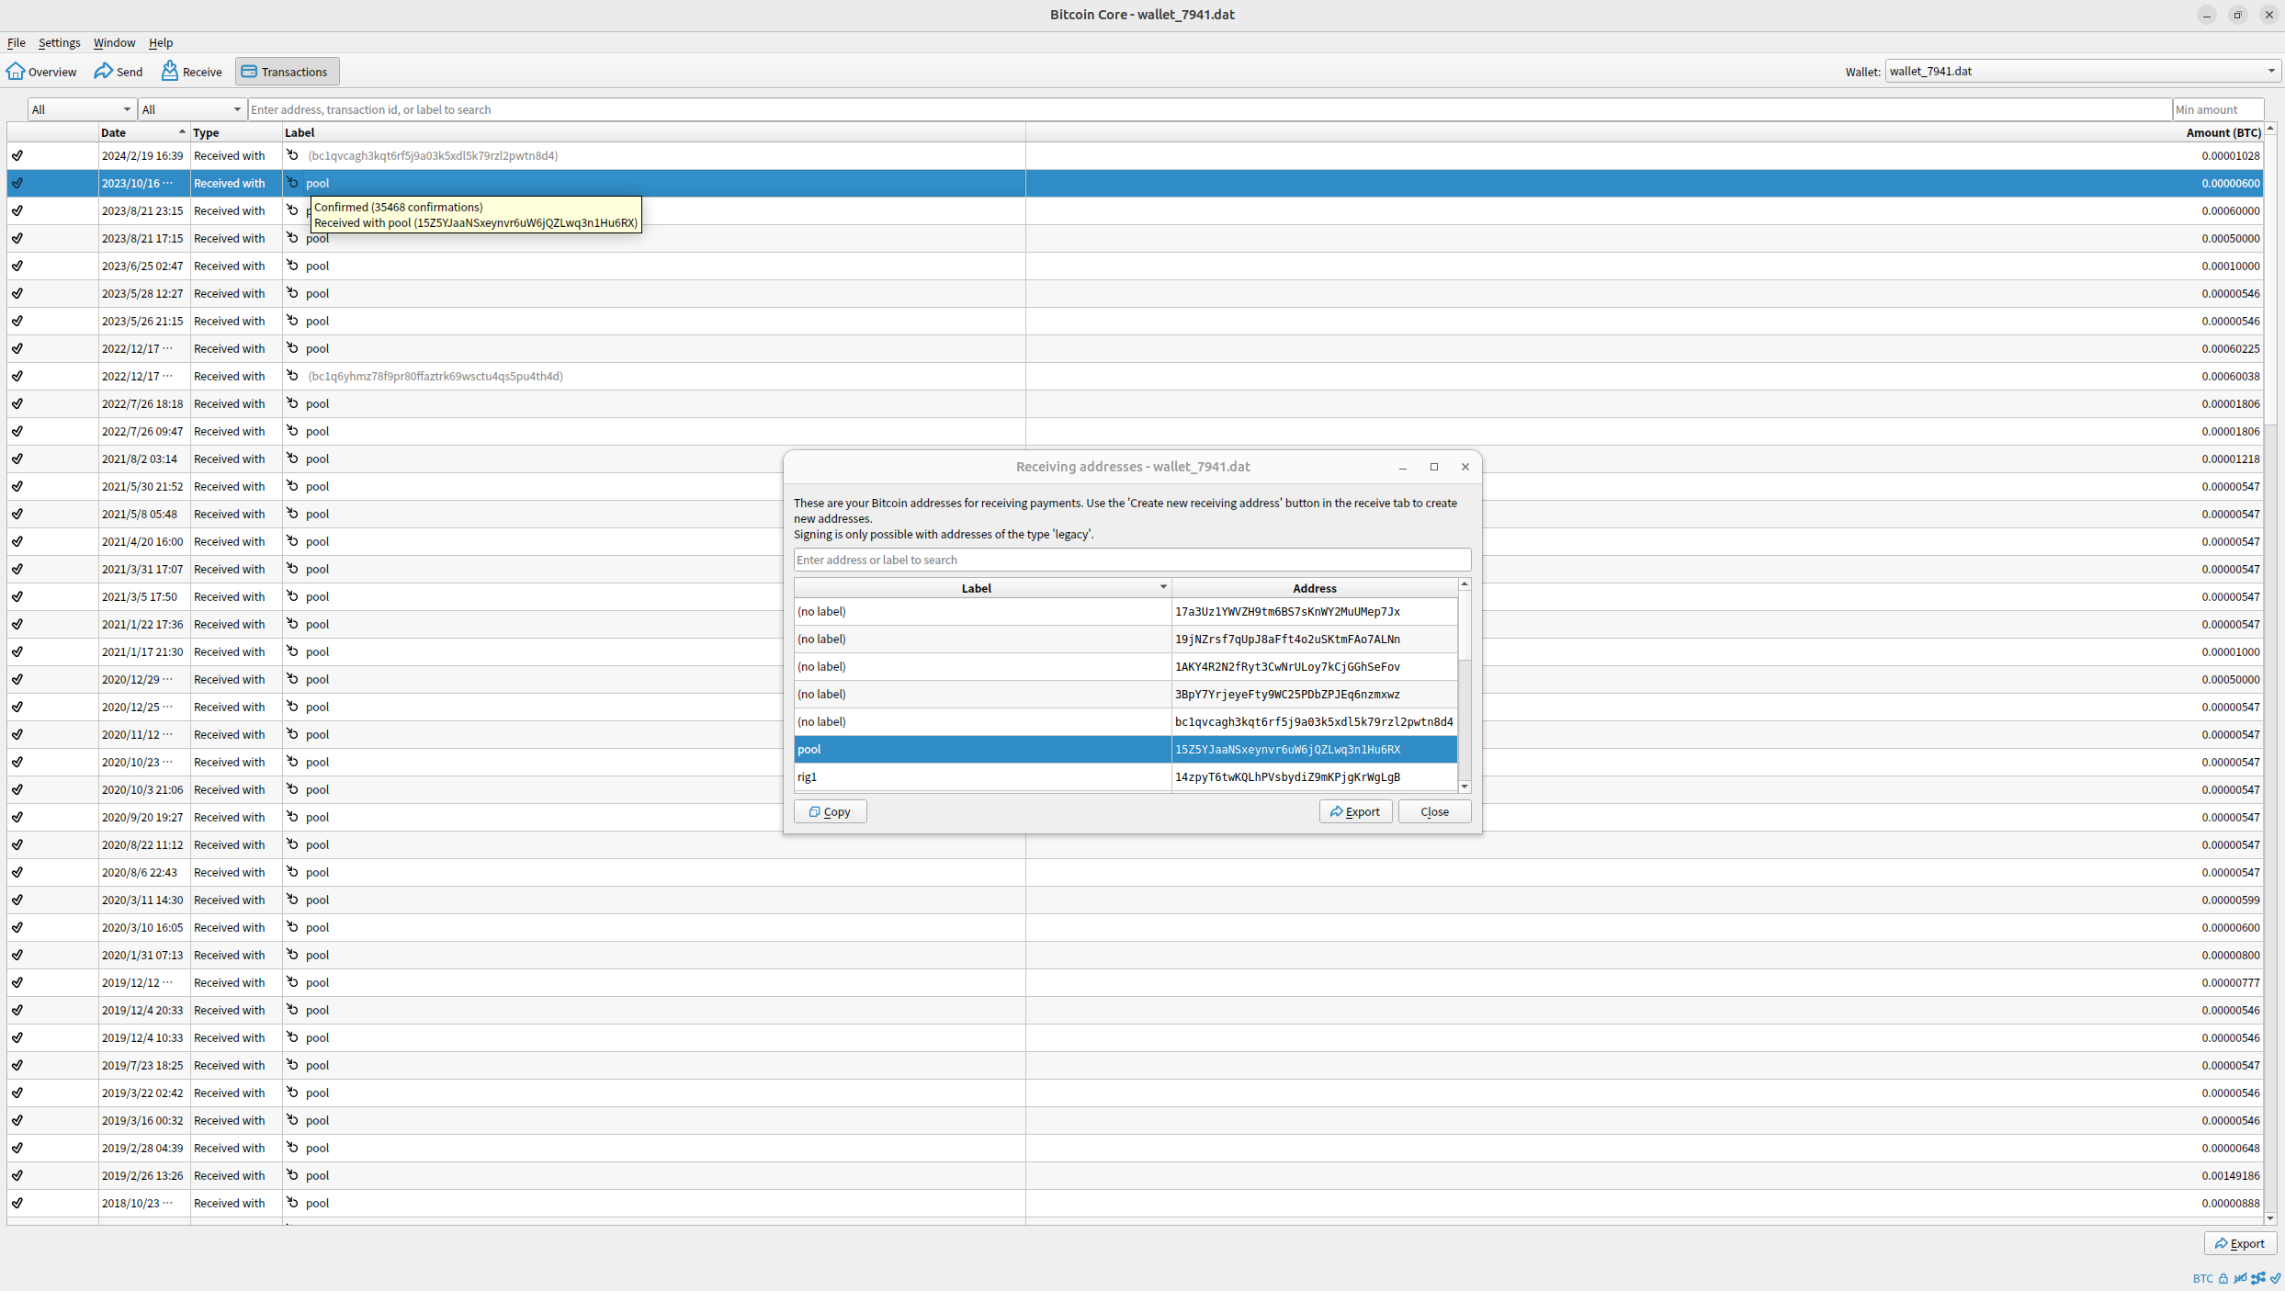2285x1291 pixels.
Task: Open the Overview page
Action: coord(41,72)
